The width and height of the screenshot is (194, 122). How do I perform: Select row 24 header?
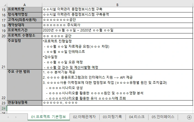[4, 108]
